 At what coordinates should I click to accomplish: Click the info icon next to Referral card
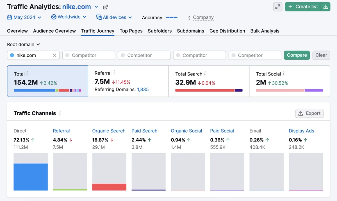[x=114, y=73]
